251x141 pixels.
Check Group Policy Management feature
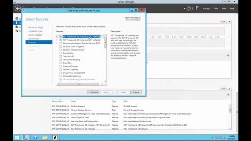60,73
